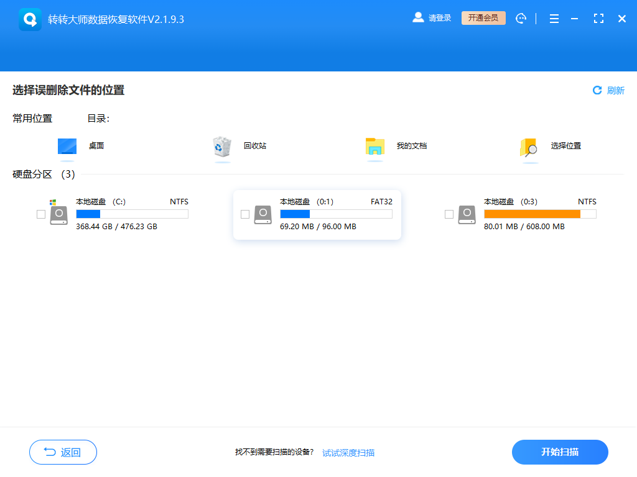The width and height of the screenshot is (637, 477).
Task: Click 开通会员 to open membership
Action: 483,17
